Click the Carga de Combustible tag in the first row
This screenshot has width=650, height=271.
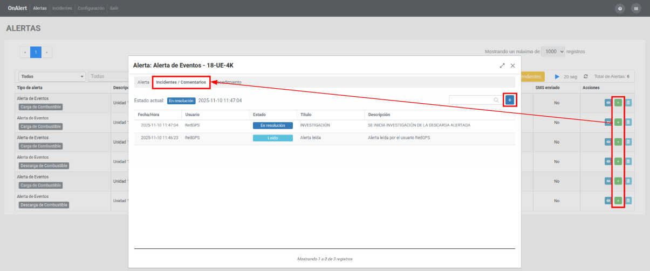click(x=40, y=107)
